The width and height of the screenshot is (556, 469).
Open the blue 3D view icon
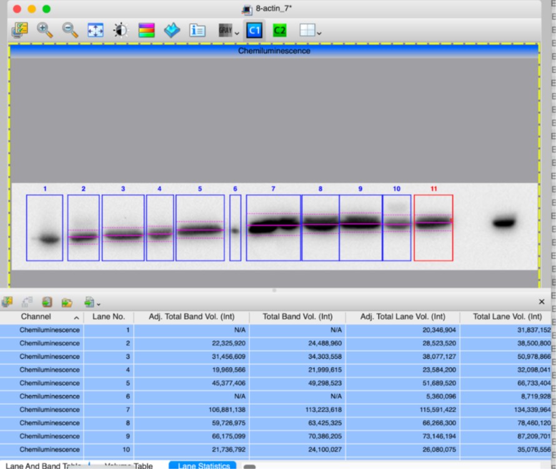tap(172, 30)
